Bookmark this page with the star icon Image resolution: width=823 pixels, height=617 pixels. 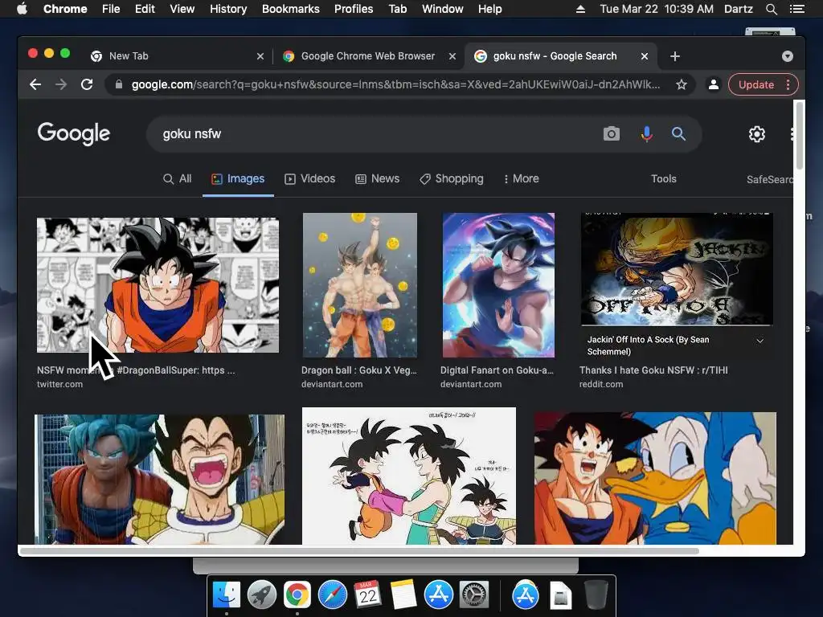pyautogui.click(x=682, y=84)
